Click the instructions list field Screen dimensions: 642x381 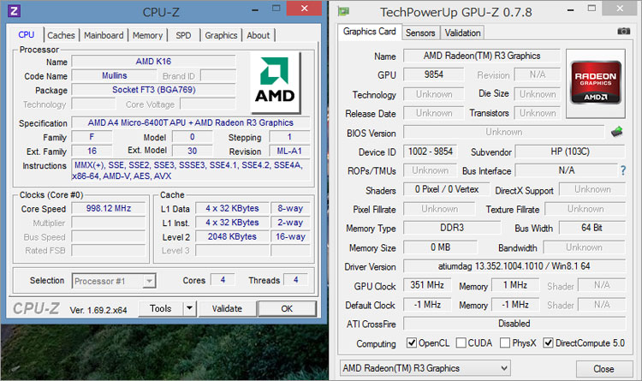click(191, 170)
